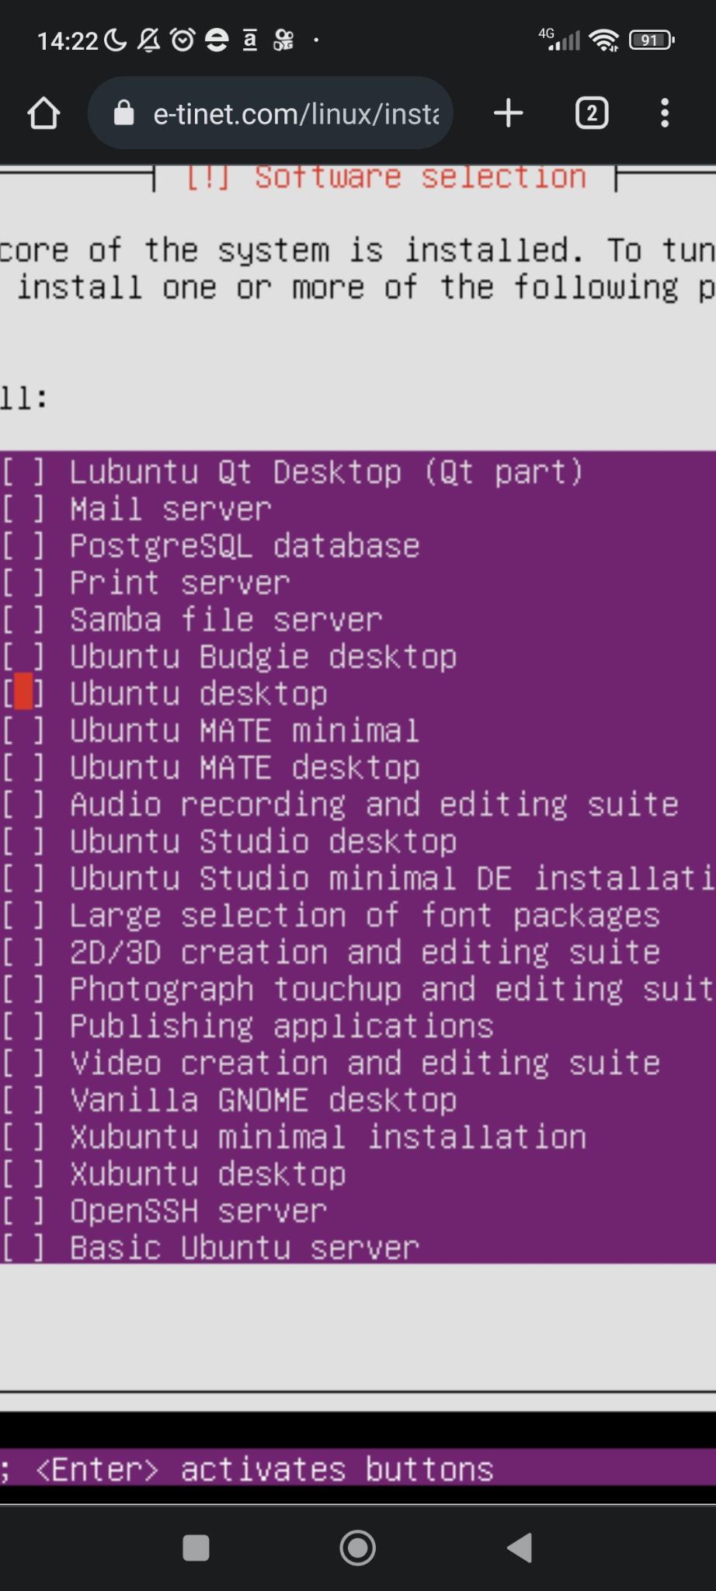Tap the alarm clock status icon
The width and height of the screenshot is (716, 1591).
(182, 40)
